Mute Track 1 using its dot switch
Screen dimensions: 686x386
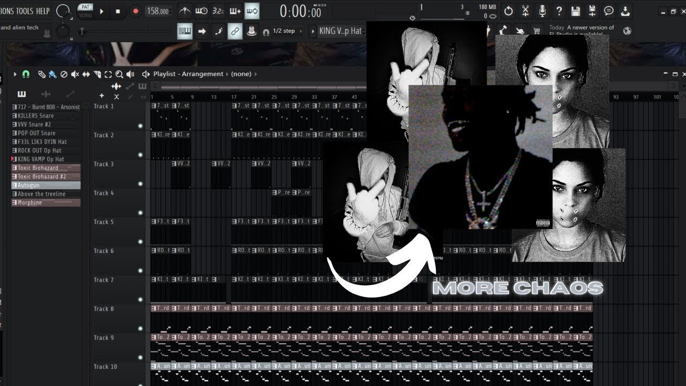pos(140,126)
